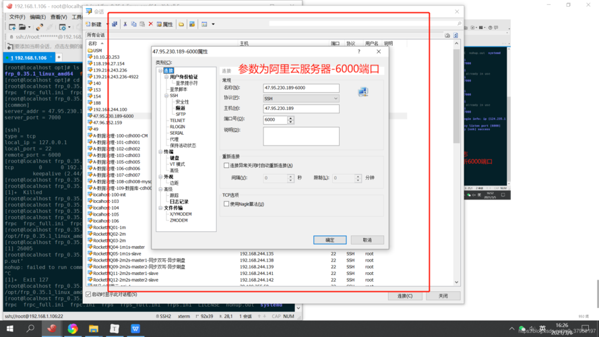The width and height of the screenshot is (599, 337).
Task: Click the new folder icon in sessions toolbar
Action: tap(181, 24)
